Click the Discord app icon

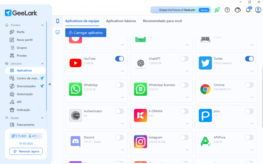click(76, 142)
